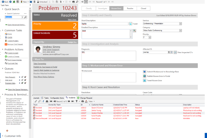Click Submit Workaround to Knowledge Base icon

(x=145, y=72)
